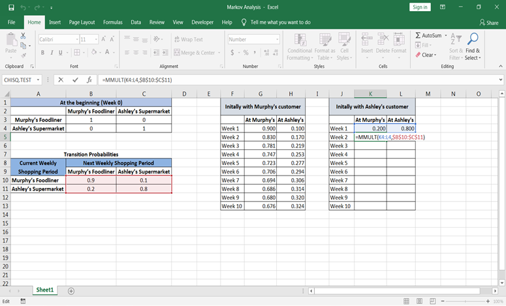
Task: Click the Share button
Action: tap(489, 23)
